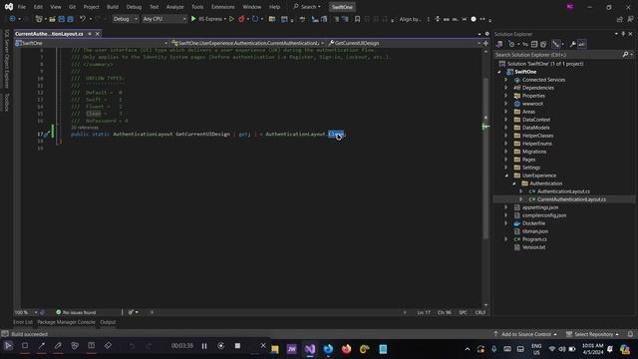Stop the screen recording

tap(237, 346)
